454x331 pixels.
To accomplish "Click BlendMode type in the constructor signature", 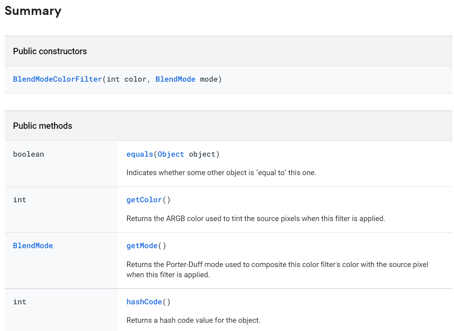I will tap(175, 79).
